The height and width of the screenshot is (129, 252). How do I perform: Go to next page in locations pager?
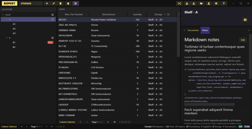point(46,127)
